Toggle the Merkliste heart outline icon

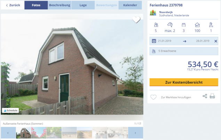153,97
